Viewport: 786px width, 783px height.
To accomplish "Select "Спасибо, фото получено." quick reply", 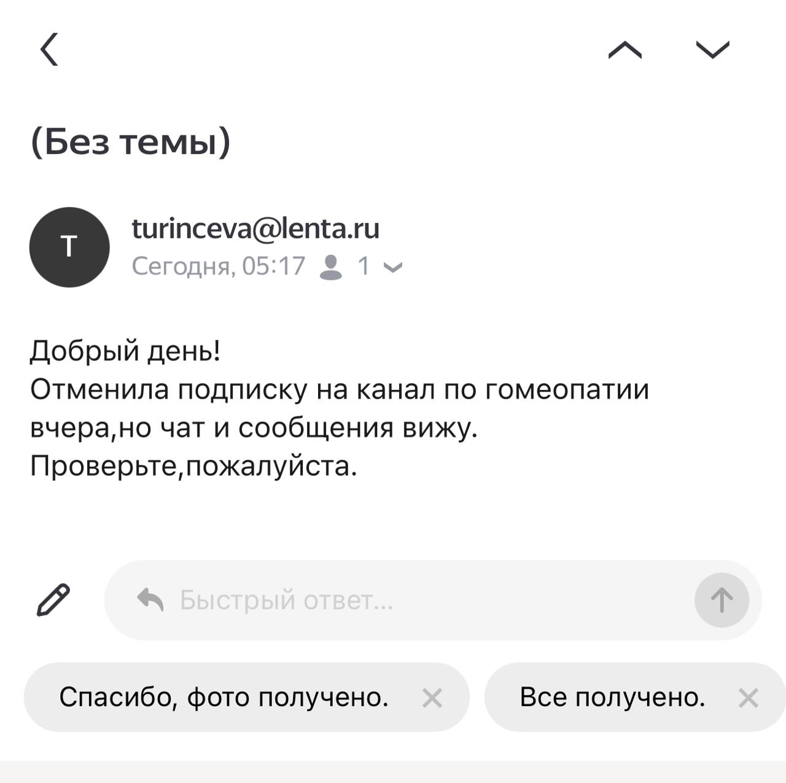I will point(224,697).
